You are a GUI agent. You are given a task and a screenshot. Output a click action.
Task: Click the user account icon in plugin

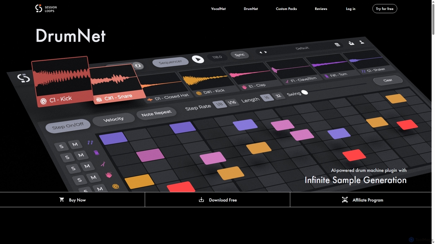pos(362,42)
